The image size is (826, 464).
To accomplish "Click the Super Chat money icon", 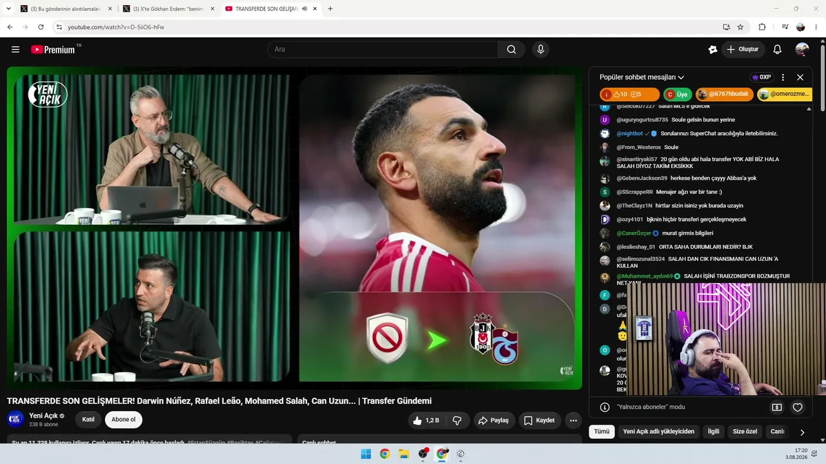I will click(777, 407).
